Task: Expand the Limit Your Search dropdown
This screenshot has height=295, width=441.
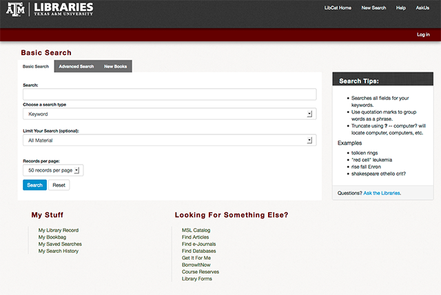Action: click(x=169, y=140)
